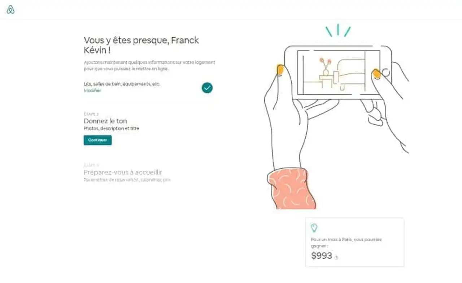Click the $993 earnings amount
The image size is (462, 283).
[x=322, y=256]
